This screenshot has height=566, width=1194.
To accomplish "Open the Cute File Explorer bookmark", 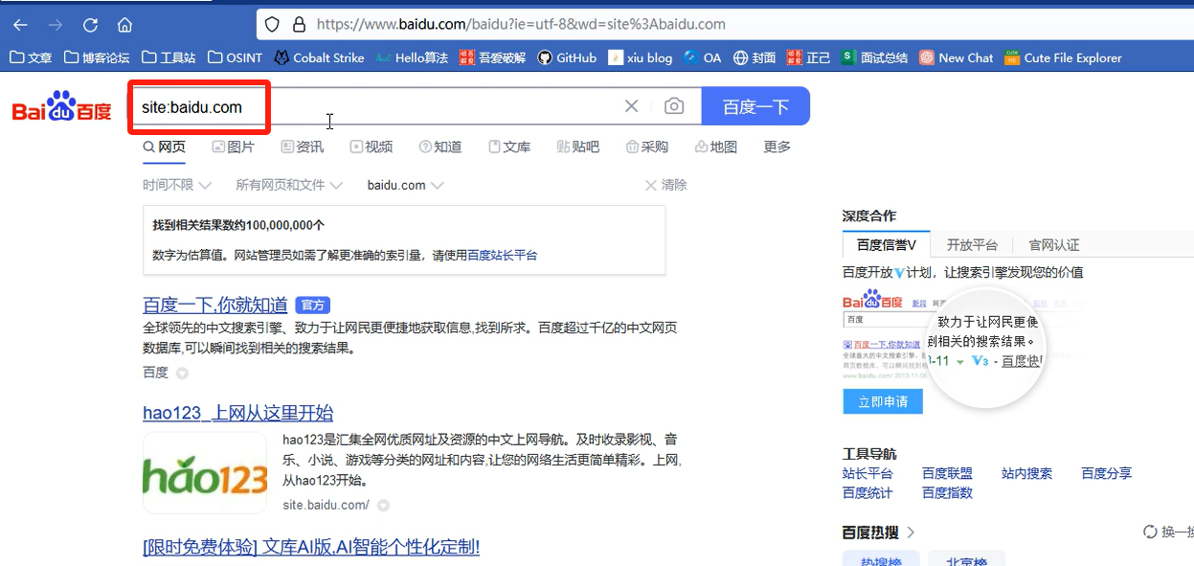I will pos(1063,57).
